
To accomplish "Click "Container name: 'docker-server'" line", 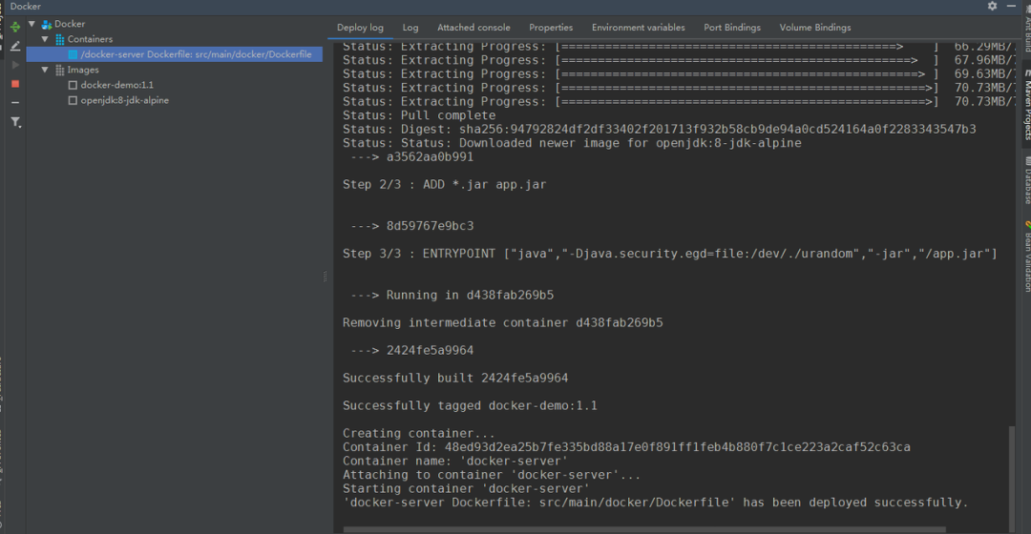I will pyautogui.click(x=455, y=462).
